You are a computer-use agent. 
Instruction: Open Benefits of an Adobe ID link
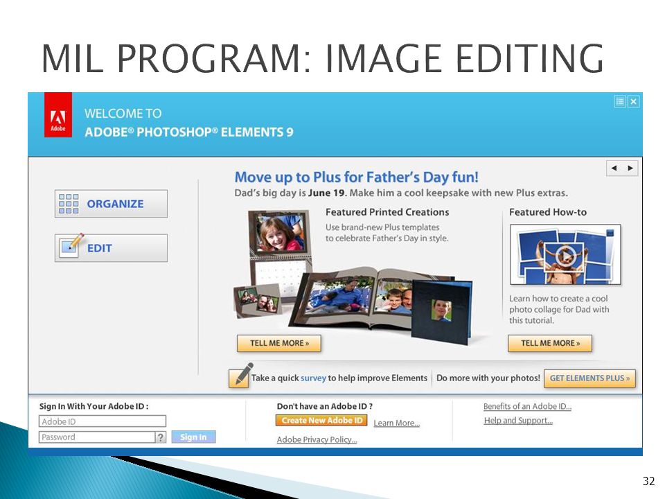click(x=528, y=406)
